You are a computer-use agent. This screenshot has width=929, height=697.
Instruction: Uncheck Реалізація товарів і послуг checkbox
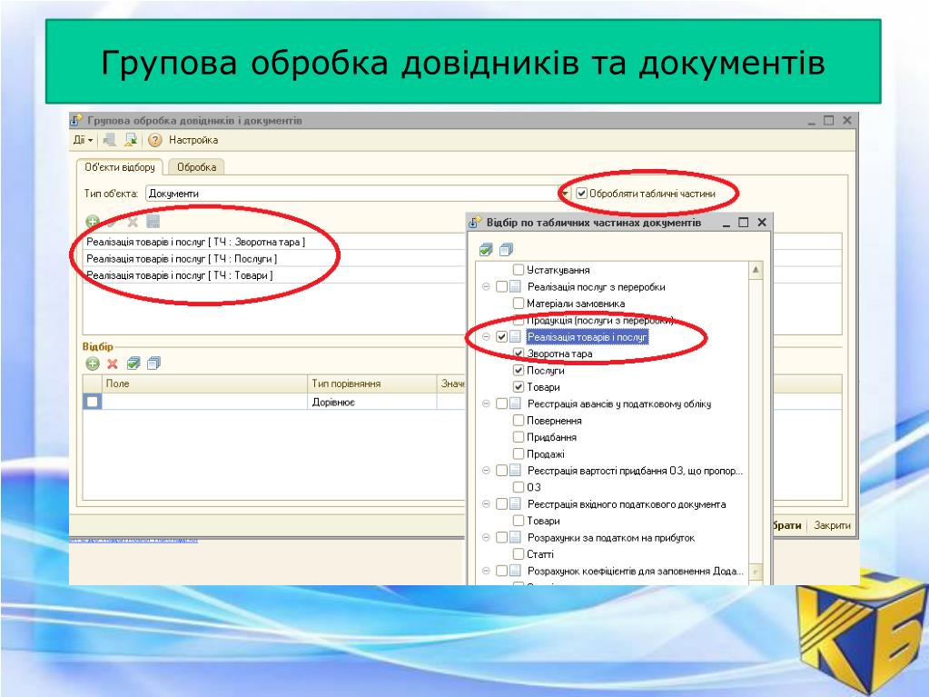(x=502, y=336)
